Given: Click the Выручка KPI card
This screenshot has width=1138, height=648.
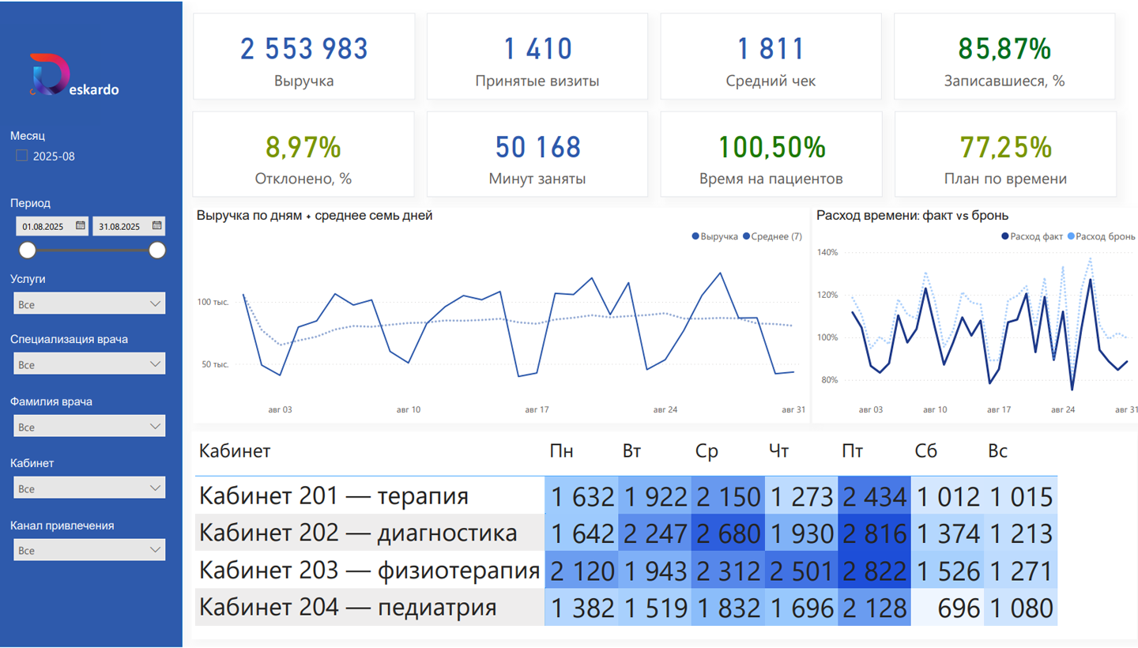Looking at the screenshot, I should 303,56.
